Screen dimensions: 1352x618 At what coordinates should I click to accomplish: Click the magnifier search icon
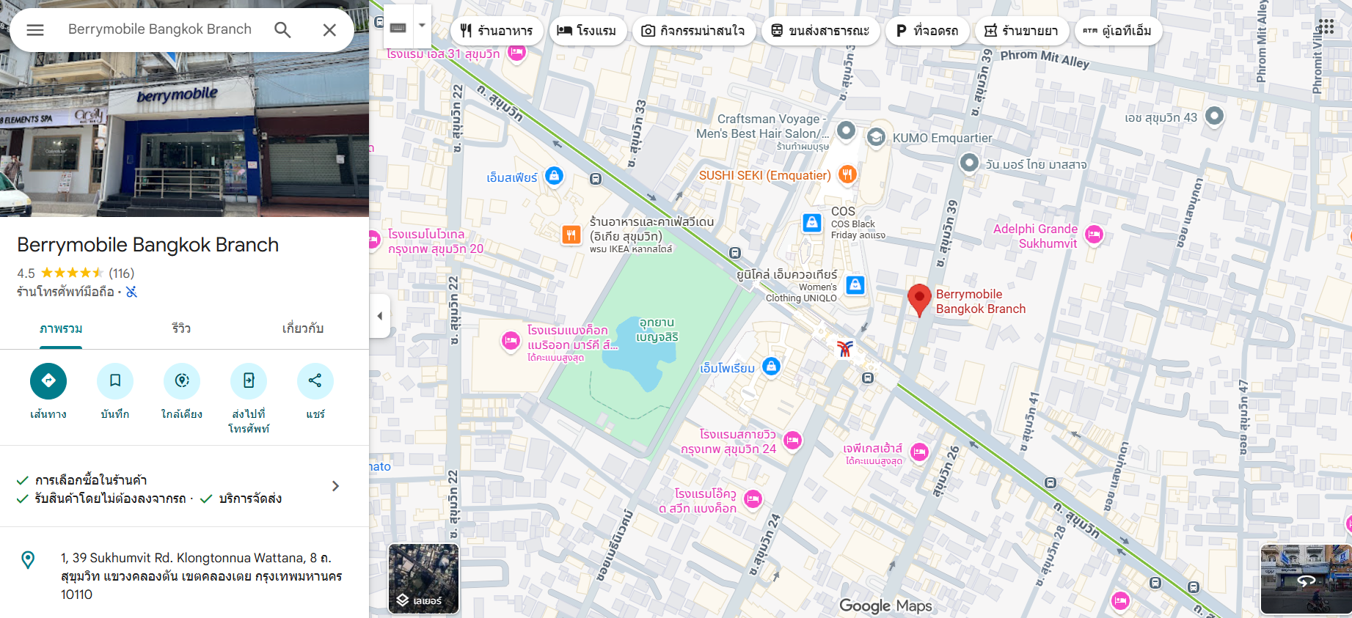pos(282,30)
